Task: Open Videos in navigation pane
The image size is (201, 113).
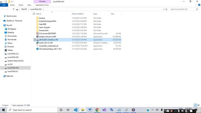Action: click(10, 50)
